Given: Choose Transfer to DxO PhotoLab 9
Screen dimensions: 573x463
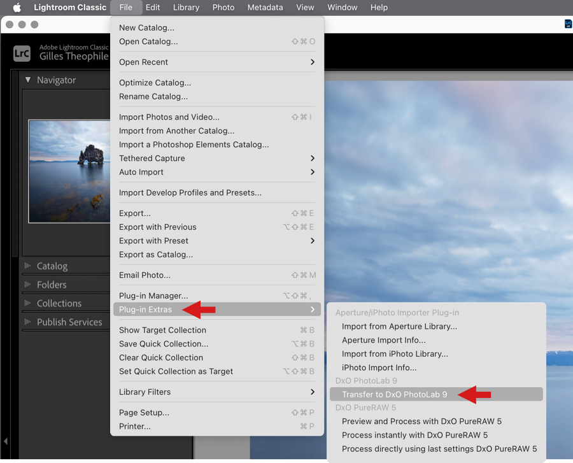Looking at the screenshot, I should (436, 394).
